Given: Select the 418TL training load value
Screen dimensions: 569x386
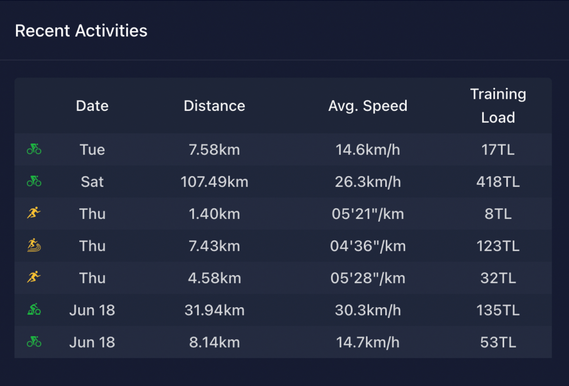Looking at the screenshot, I should [498, 182].
